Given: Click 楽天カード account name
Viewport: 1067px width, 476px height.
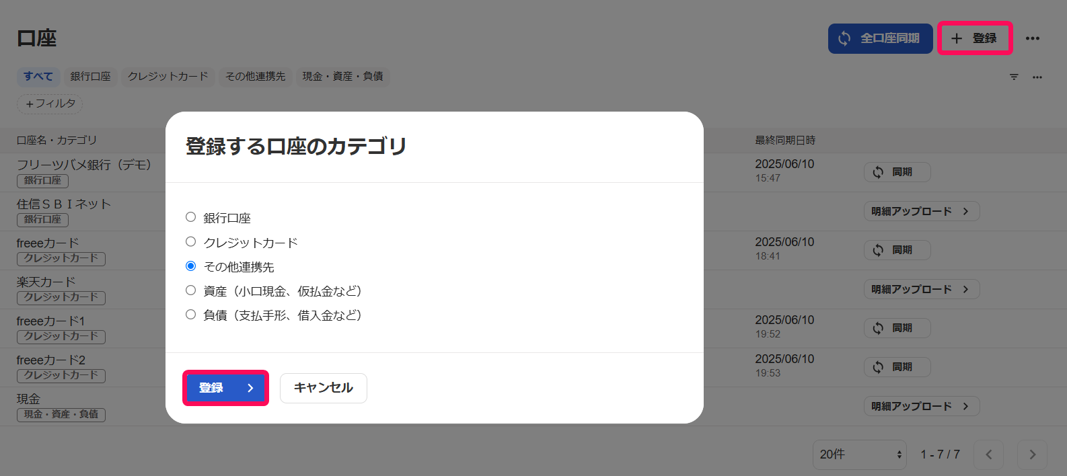Looking at the screenshot, I should (x=46, y=282).
